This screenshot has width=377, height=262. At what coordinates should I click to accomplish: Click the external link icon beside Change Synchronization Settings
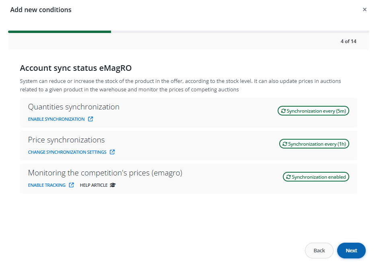point(112,152)
